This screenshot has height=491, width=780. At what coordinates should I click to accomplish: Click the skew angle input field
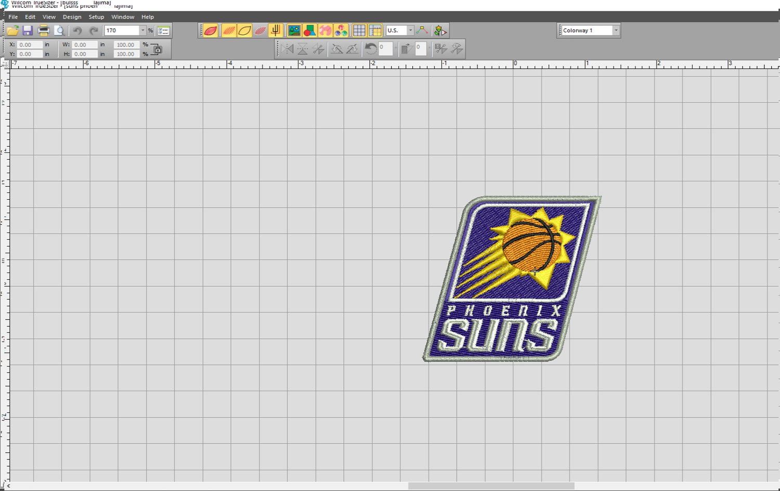tap(421, 49)
